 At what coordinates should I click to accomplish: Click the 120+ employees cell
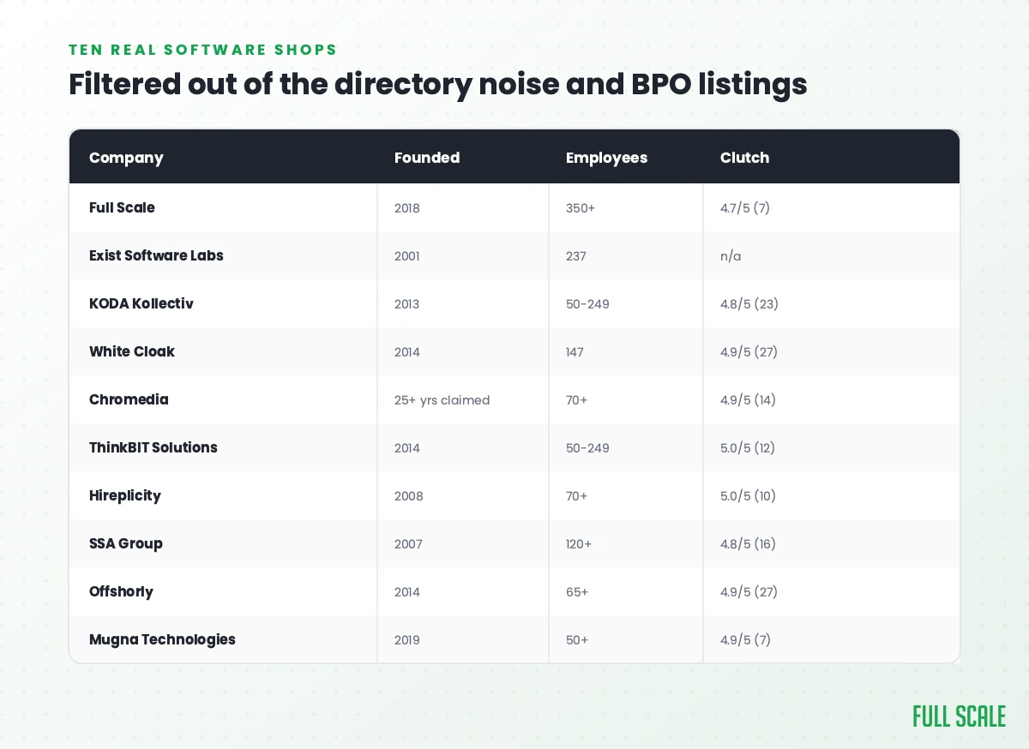coord(579,543)
